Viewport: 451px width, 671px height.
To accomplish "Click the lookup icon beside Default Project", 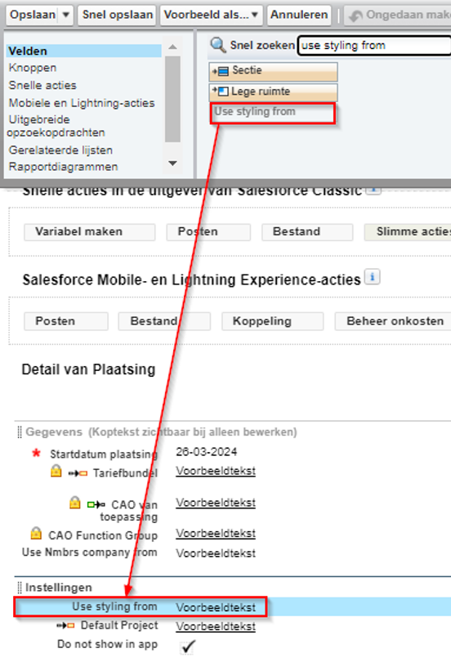I will pos(65,625).
